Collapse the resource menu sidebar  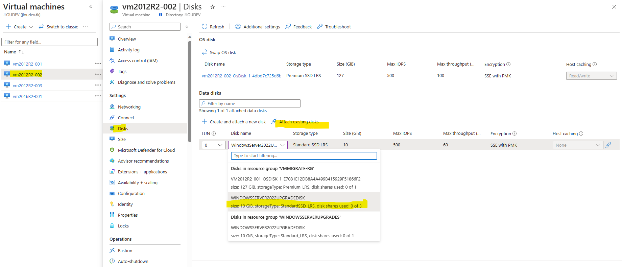pyautogui.click(x=187, y=27)
